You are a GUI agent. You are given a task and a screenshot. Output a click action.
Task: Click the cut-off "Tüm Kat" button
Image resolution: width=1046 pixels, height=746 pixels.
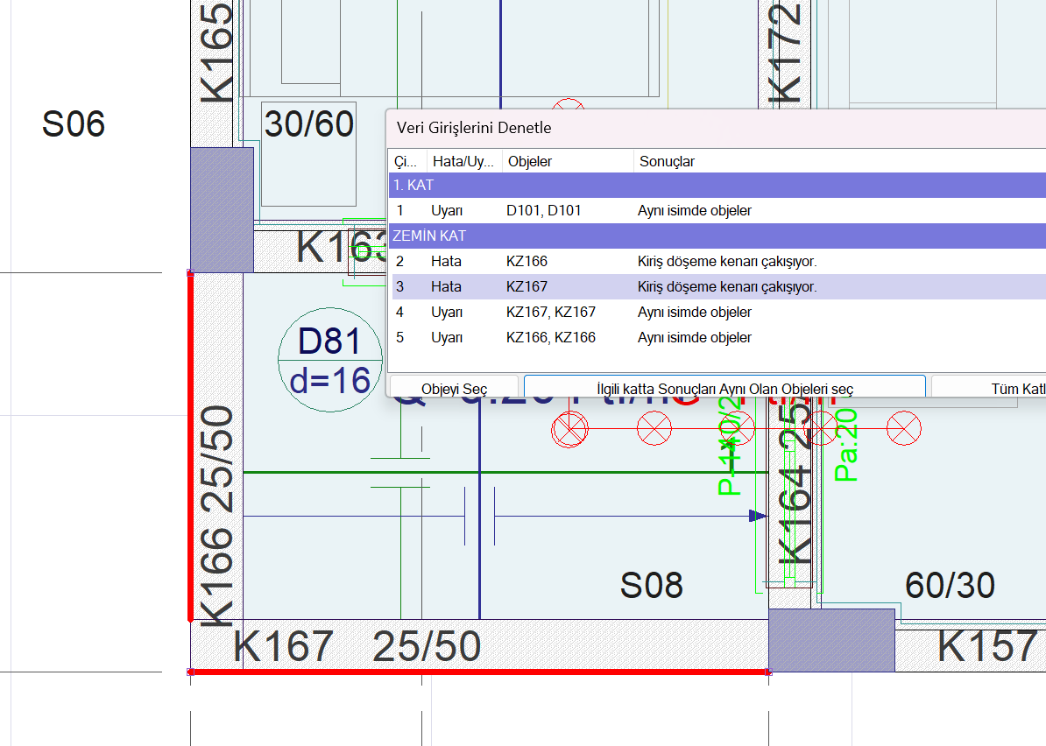[989, 387]
